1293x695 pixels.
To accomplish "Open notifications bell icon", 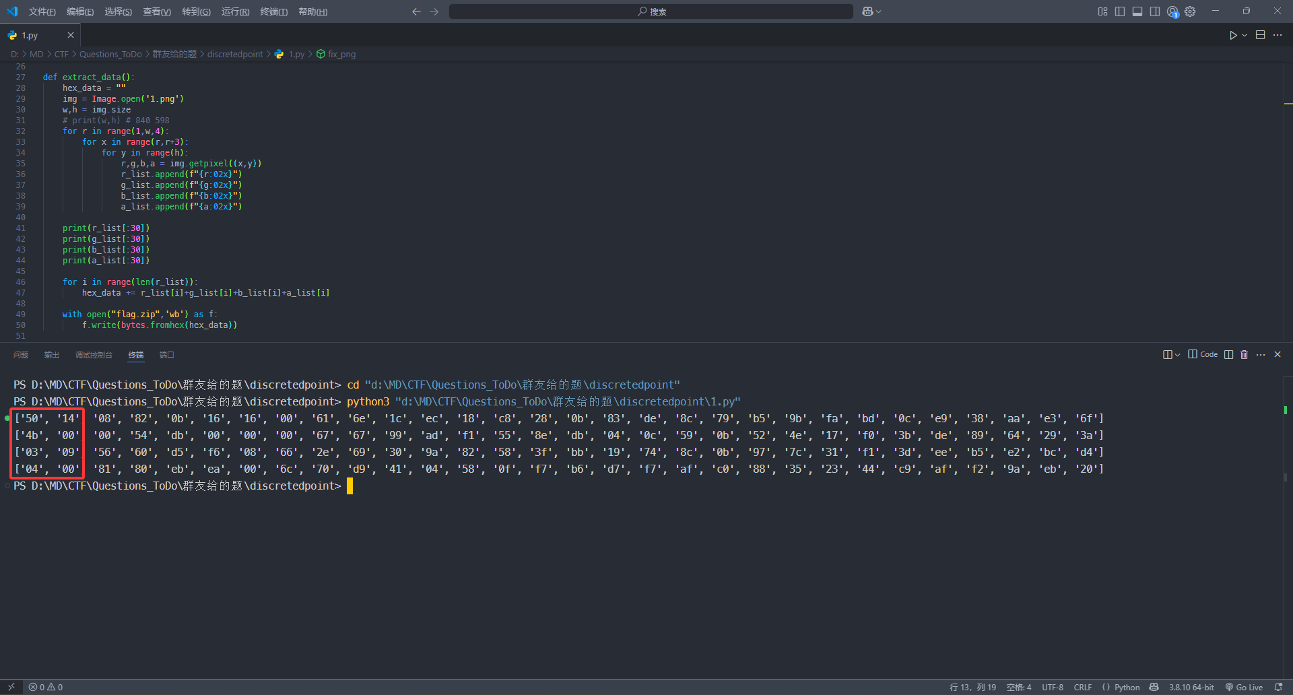I will (1279, 687).
